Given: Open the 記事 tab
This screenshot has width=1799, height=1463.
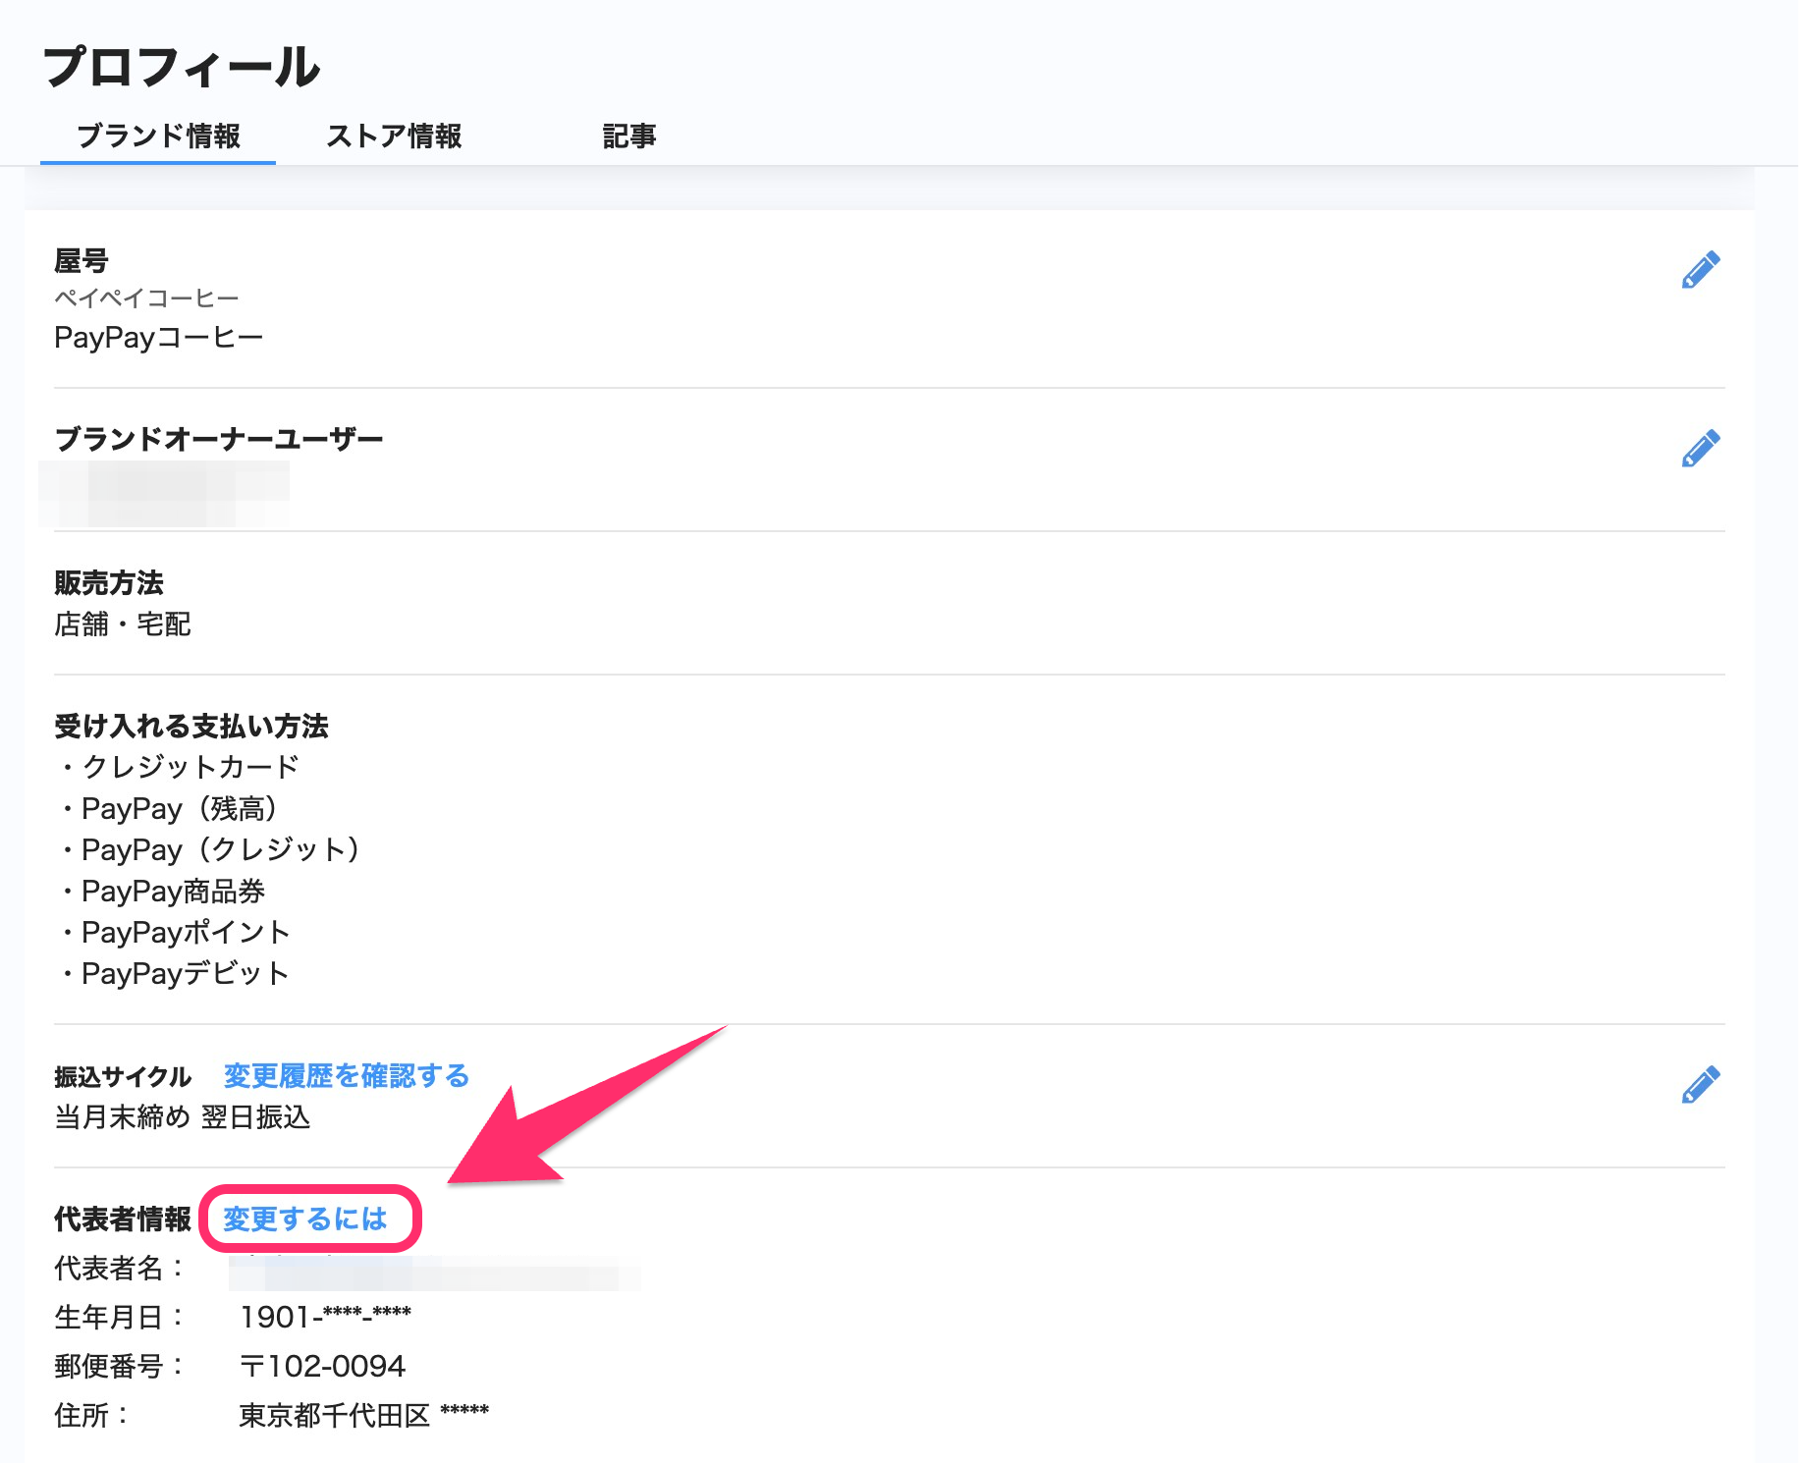Looking at the screenshot, I should point(628,135).
